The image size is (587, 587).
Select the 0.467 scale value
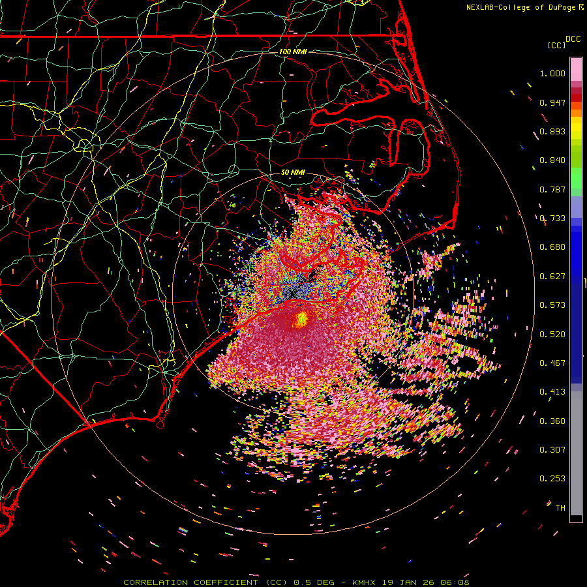point(552,363)
